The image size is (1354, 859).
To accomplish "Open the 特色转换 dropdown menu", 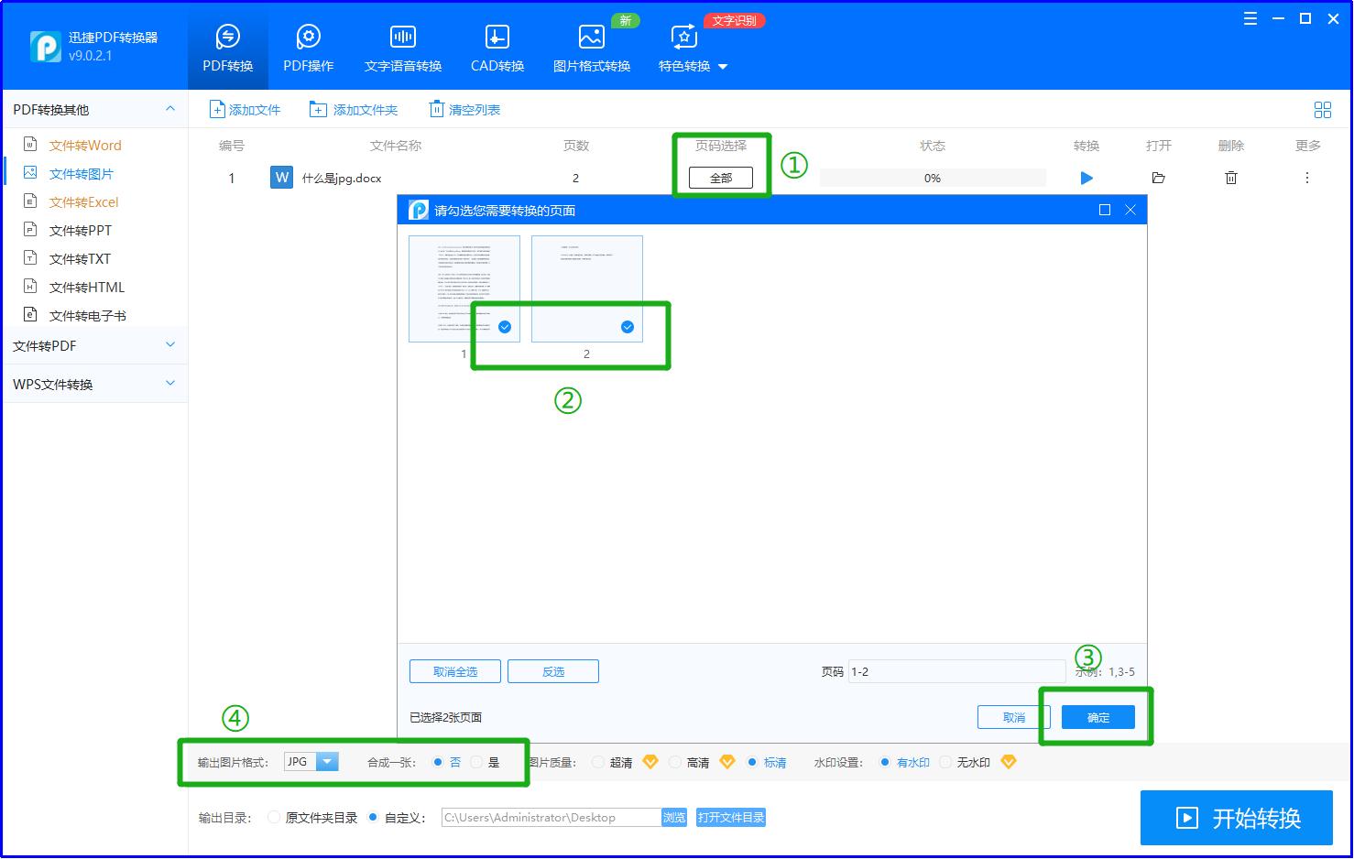I will pyautogui.click(x=693, y=50).
